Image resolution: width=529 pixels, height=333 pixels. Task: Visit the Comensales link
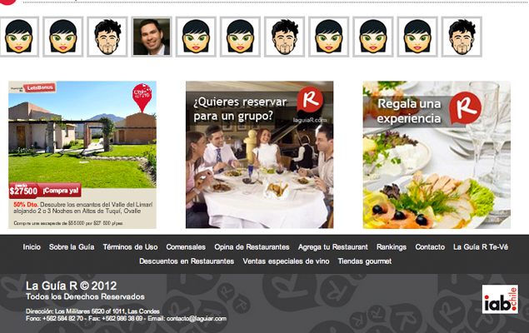point(186,247)
